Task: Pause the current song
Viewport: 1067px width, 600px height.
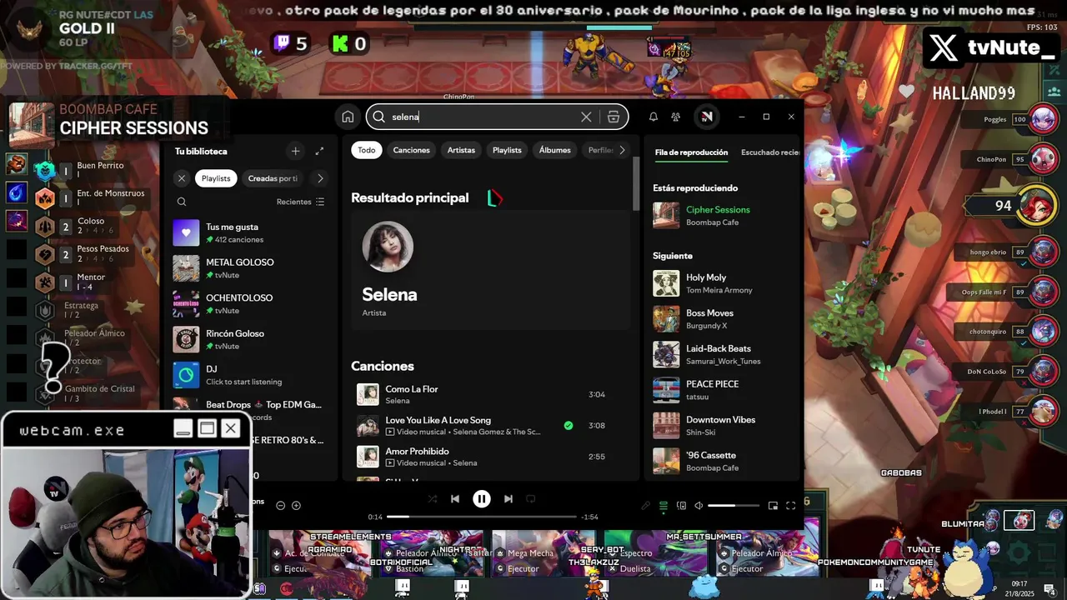Action: click(482, 499)
